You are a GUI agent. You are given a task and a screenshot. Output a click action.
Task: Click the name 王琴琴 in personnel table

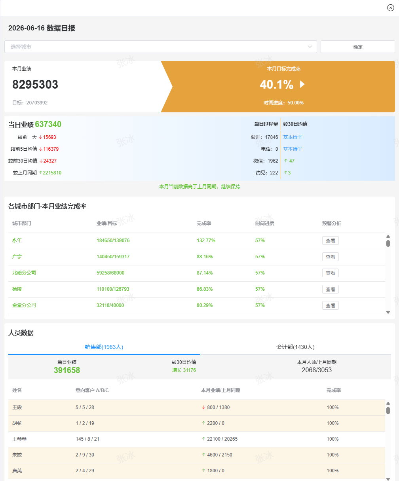coord(19,439)
